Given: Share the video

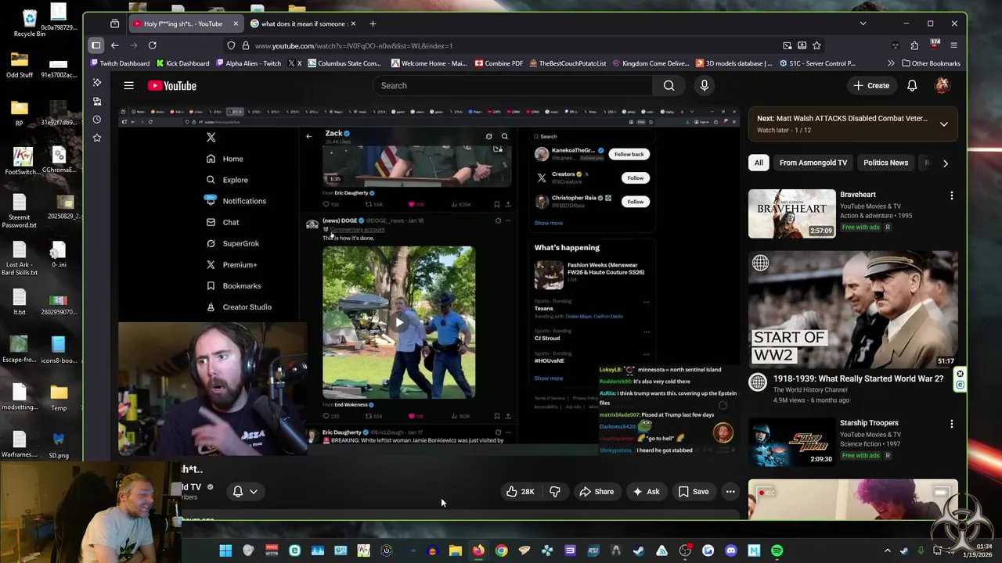Looking at the screenshot, I should [597, 492].
